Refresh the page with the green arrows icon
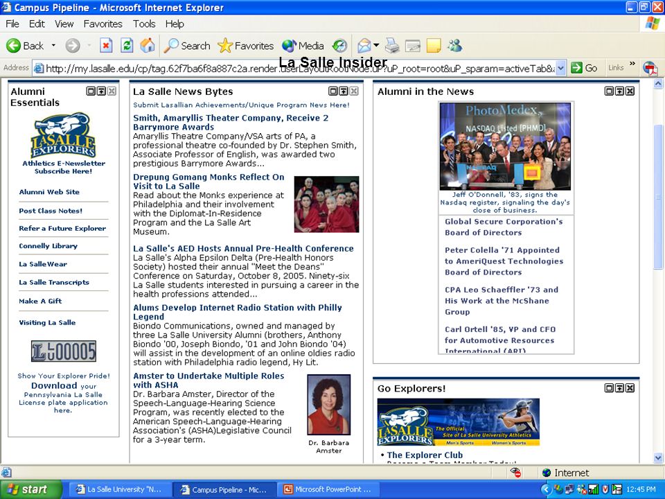665x499 pixels. pyautogui.click(x=127, y=46)
